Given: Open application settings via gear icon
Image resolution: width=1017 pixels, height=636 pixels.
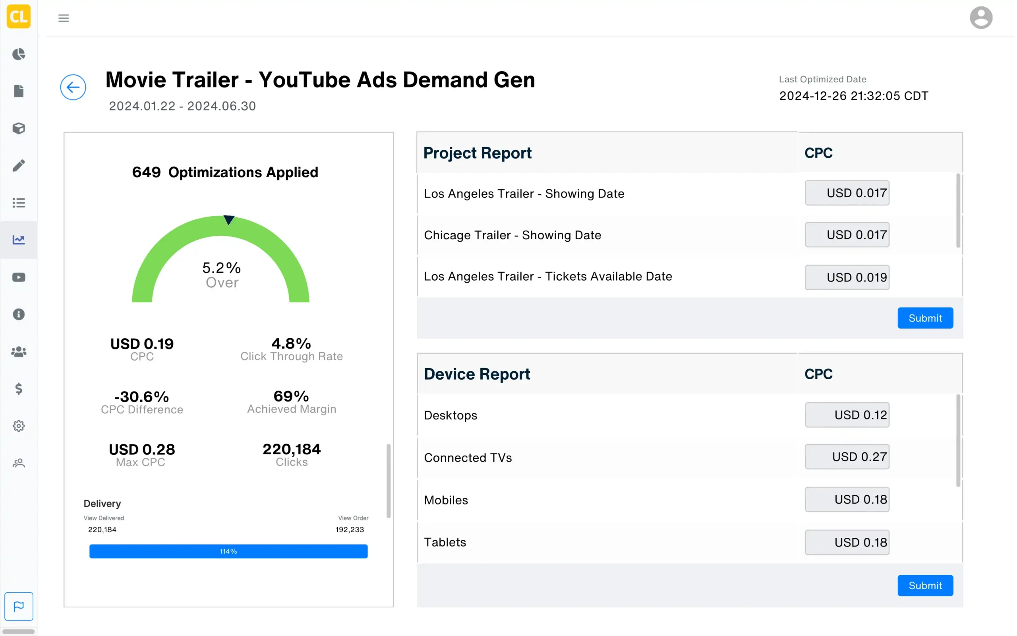Looking at the screenshot, I should click(x=19, y=426).
